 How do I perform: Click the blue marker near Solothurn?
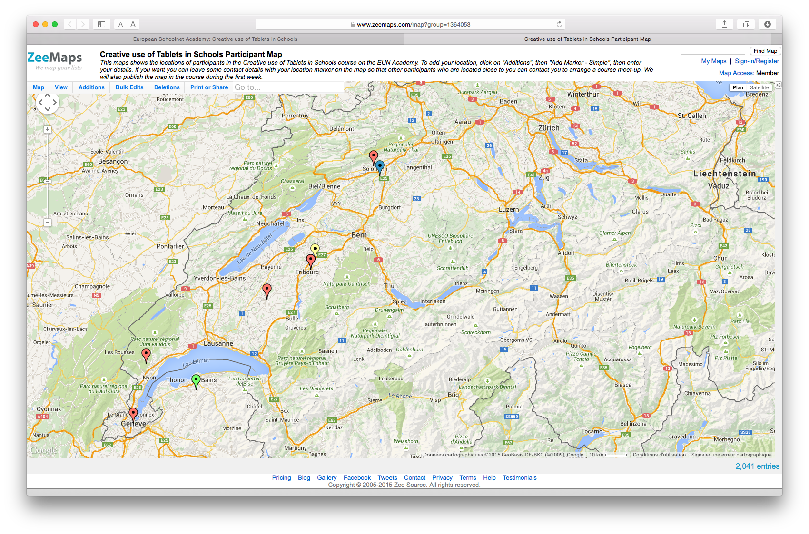point(379,166)
